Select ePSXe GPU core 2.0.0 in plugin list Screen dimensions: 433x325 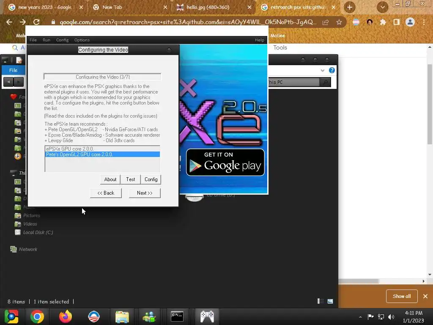[102, 149]
